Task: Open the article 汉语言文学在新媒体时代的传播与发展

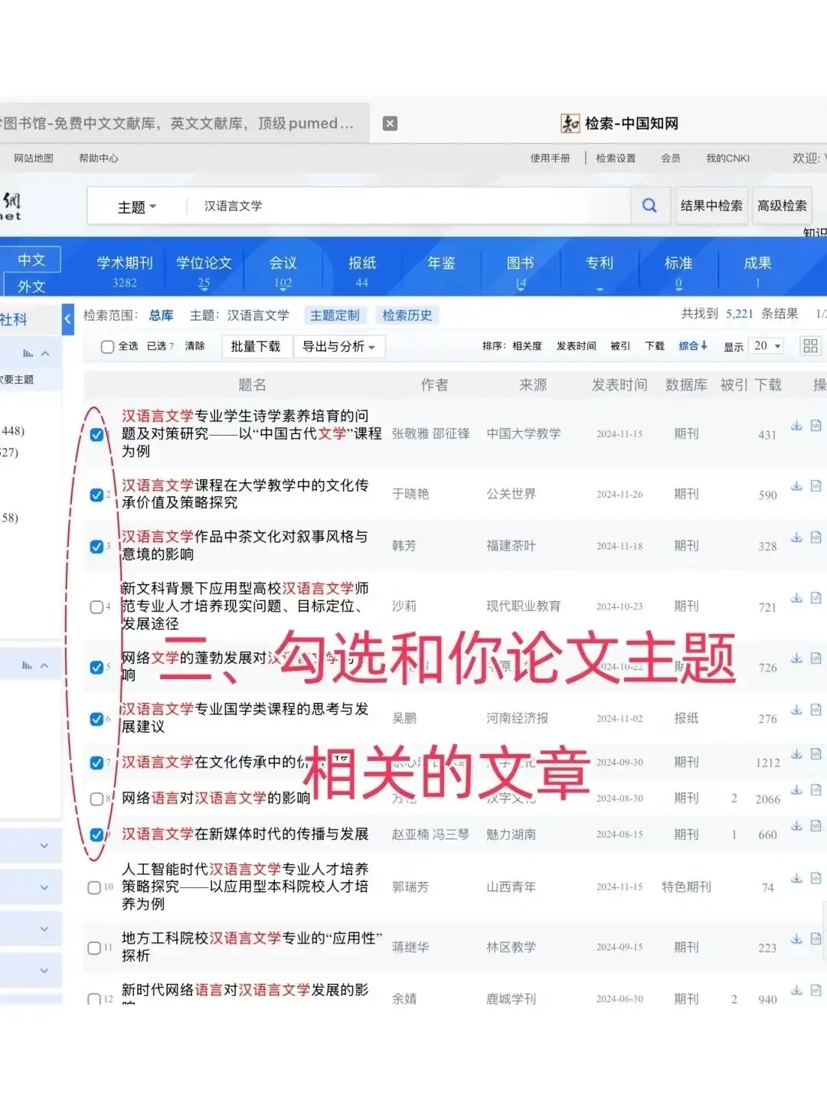Action: 245,834
